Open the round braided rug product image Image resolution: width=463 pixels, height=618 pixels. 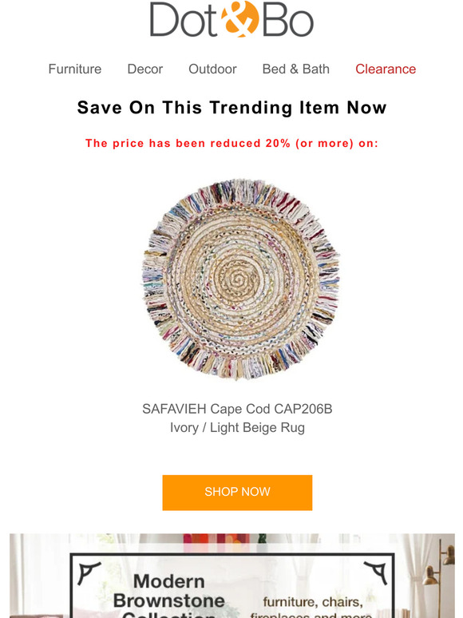pos(240,279)
